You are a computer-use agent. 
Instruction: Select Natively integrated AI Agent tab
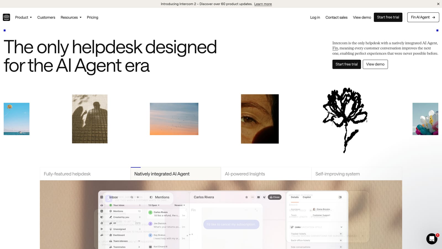click(176, 174)
